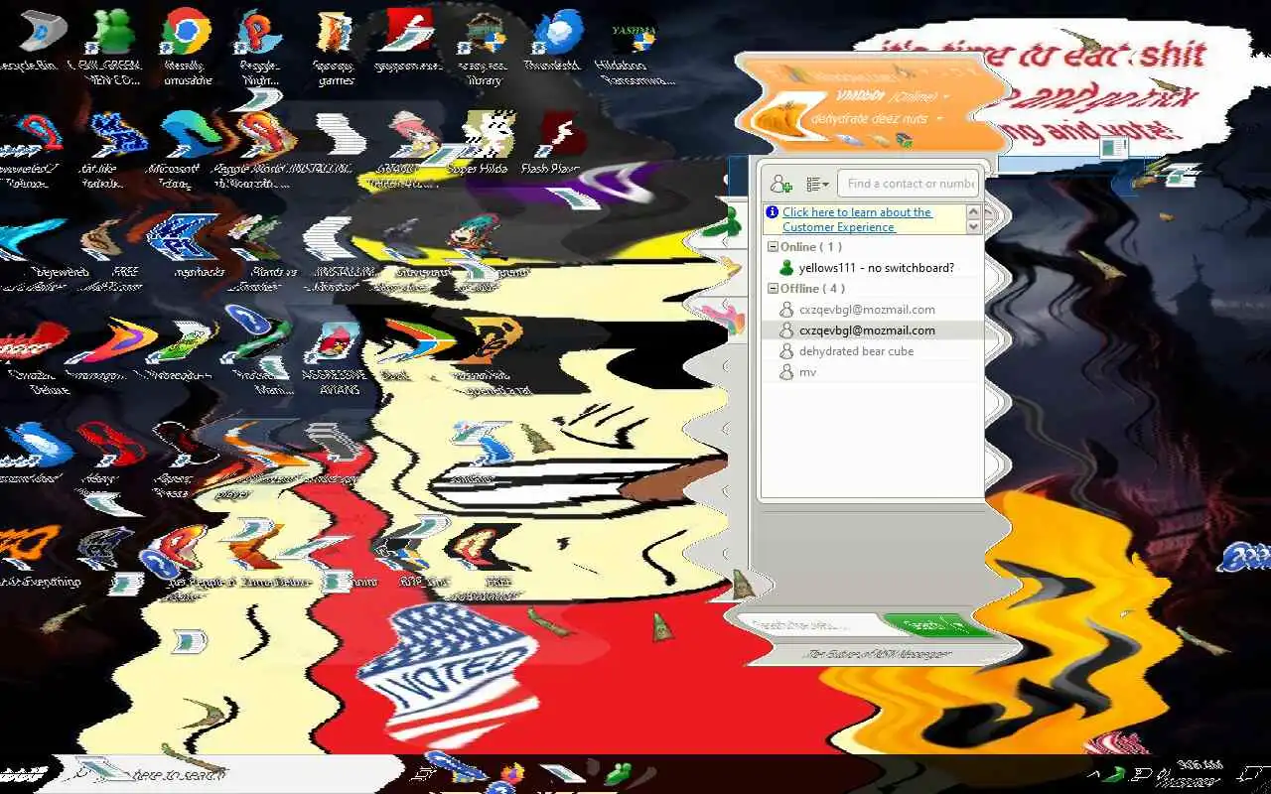This screenshot has width=1271, height=794.
Task: Open the Thunderbird desktop shortcut
Action: pyautogui.click(x=555, y=42)
